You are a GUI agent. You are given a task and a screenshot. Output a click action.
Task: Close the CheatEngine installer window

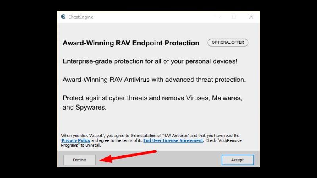click(251, 17)
